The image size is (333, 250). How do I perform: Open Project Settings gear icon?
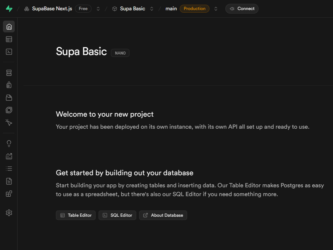[x=9, y=213]
